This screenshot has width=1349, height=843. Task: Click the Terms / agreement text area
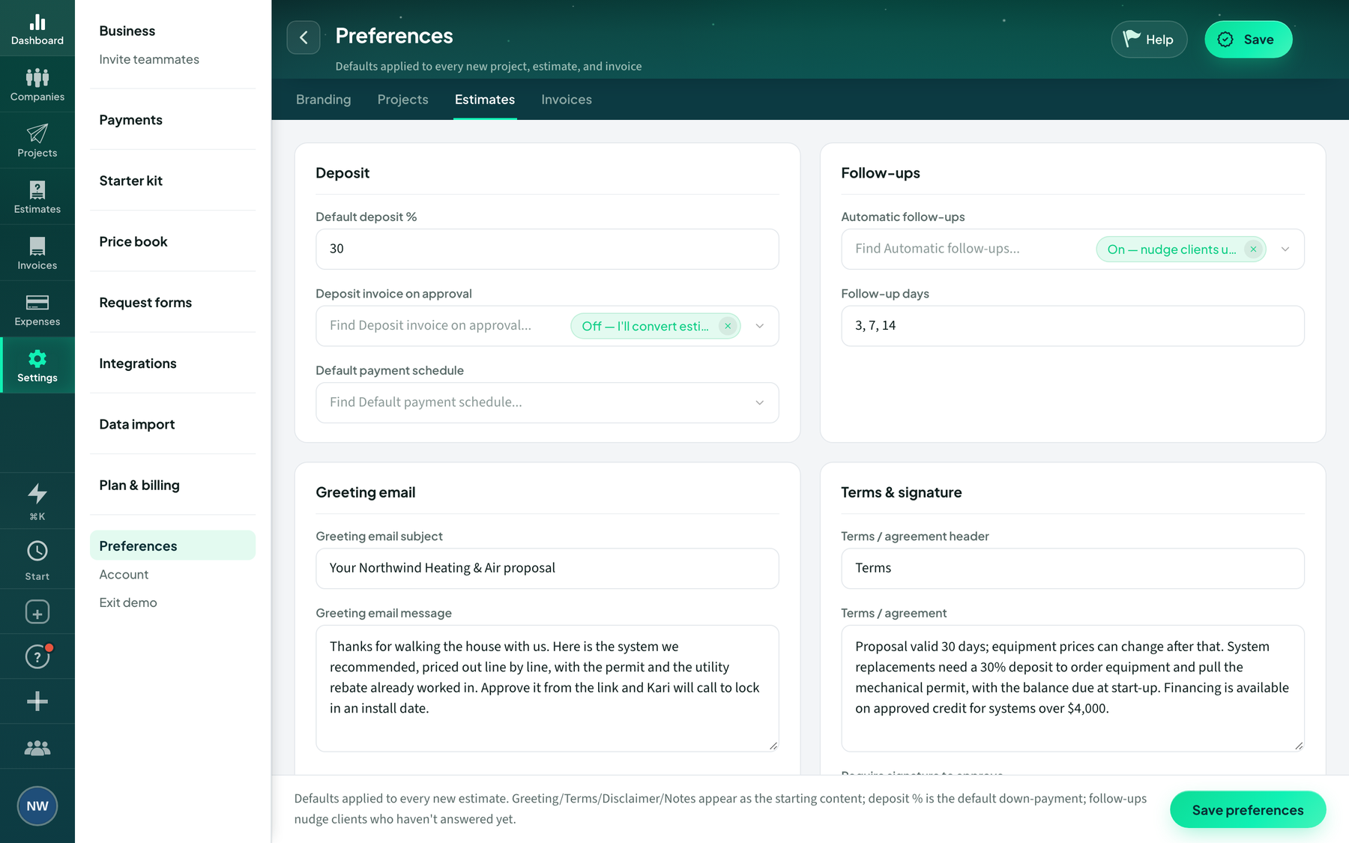(1072, 689)
